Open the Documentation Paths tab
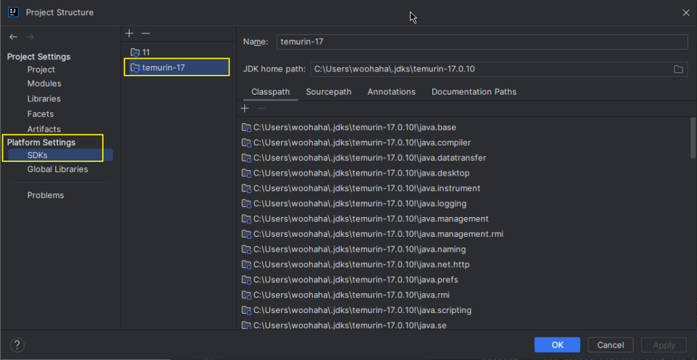 474,92
